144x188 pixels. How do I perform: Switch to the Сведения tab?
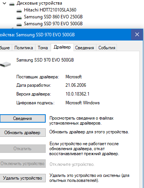pyautogui.click(x=85, y=48)
